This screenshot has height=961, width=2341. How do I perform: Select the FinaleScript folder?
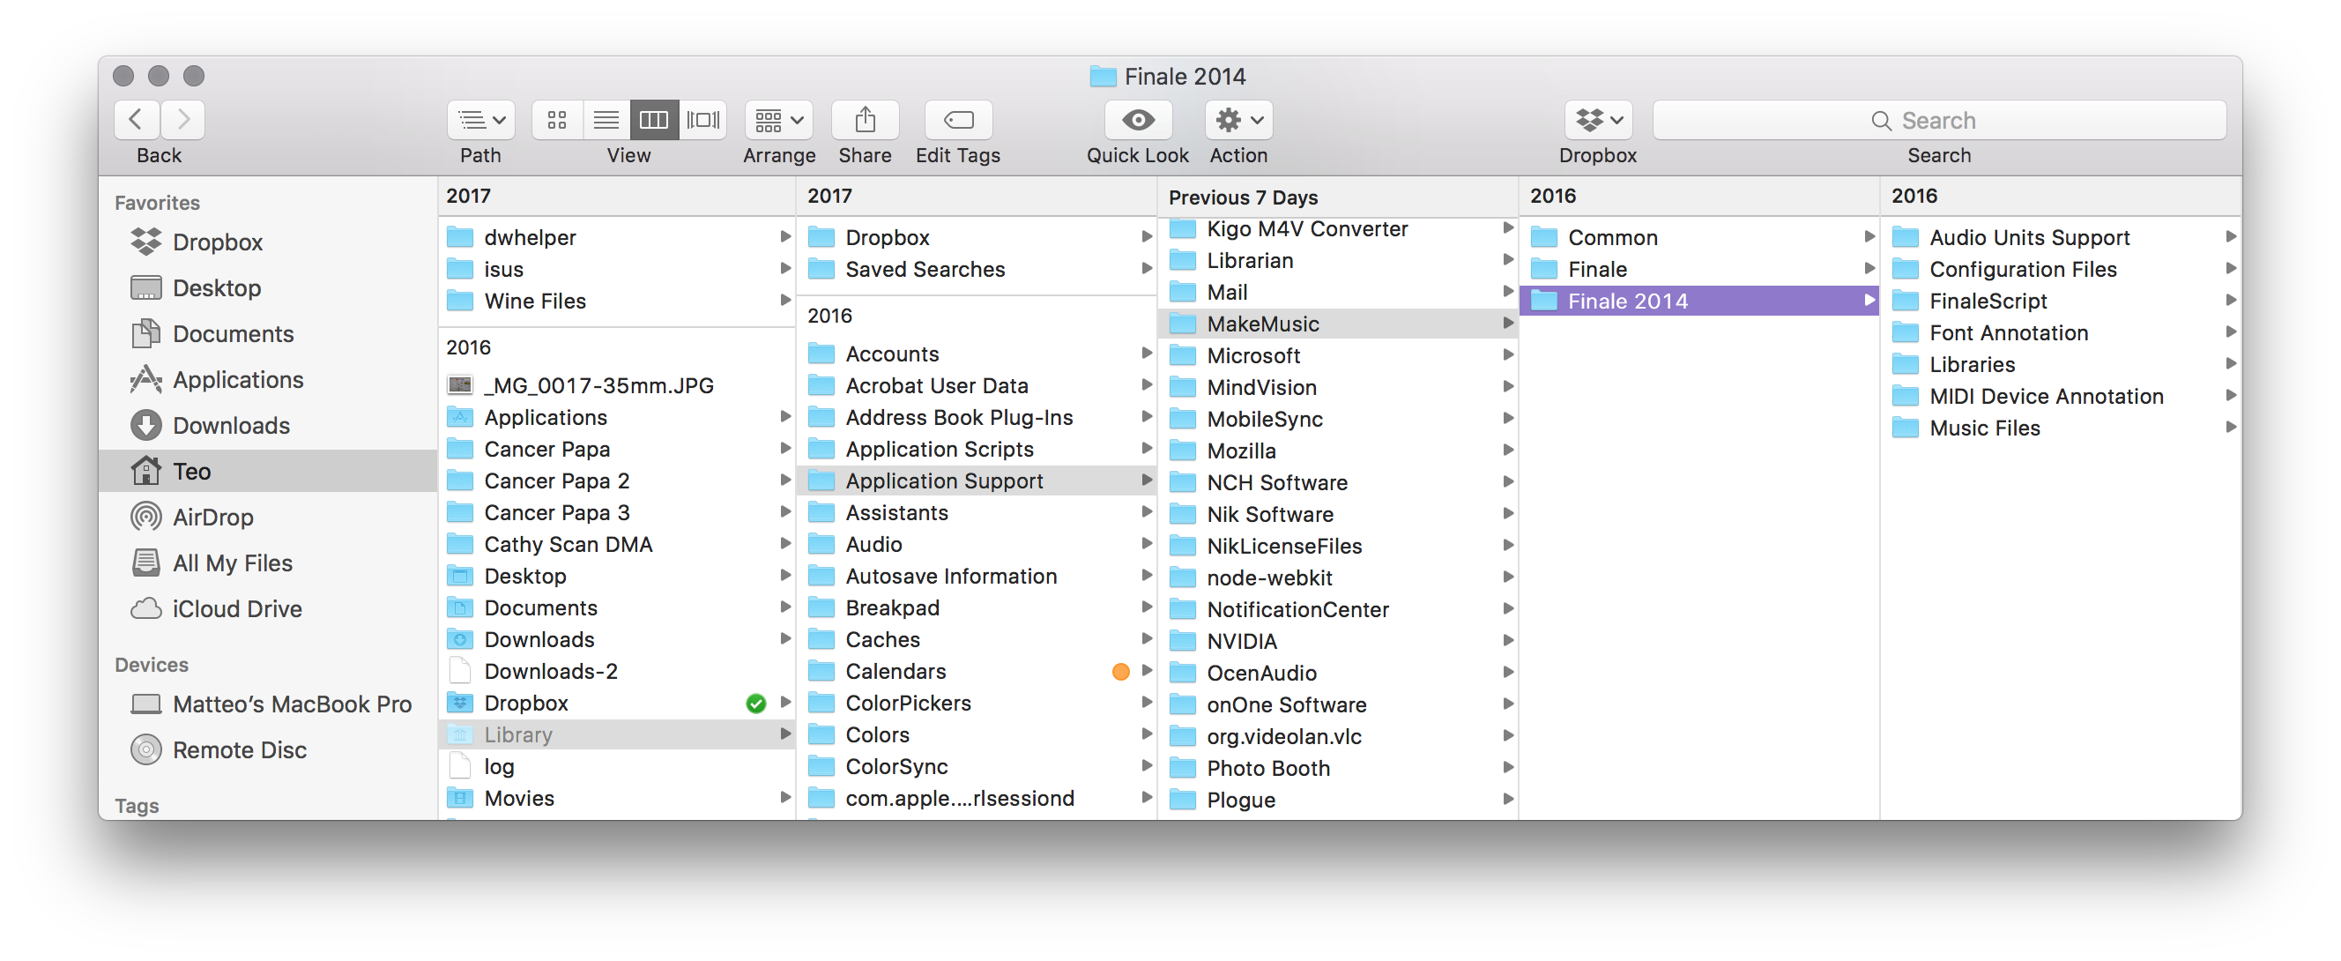[x=1988, y=301]
